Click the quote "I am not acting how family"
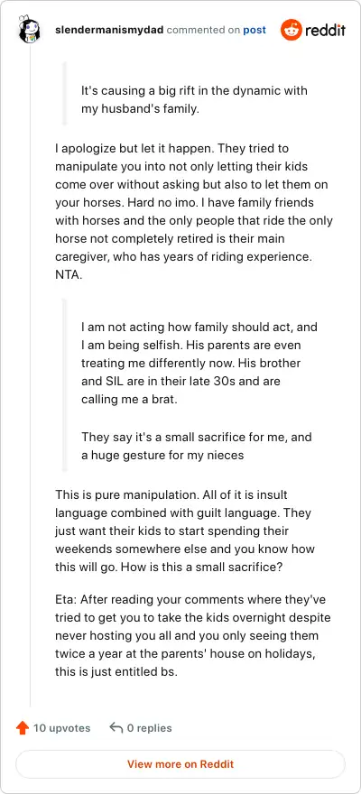The width and height of the screenshot is (361, 794). pos(199,363)
